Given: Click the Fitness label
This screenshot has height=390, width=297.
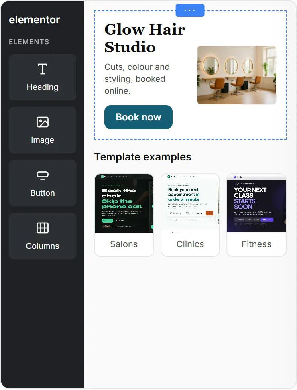Looking at the screenshot, I should click(256, 244).
